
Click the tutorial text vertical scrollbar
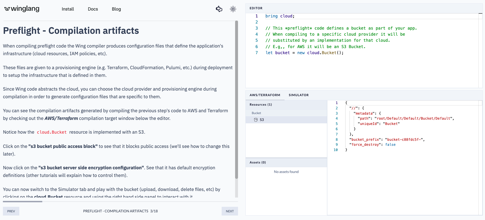coord(236,100)
